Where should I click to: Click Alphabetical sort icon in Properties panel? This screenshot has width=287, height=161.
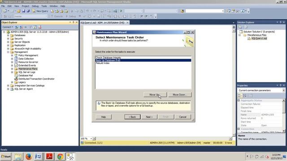tap(244, 95)
